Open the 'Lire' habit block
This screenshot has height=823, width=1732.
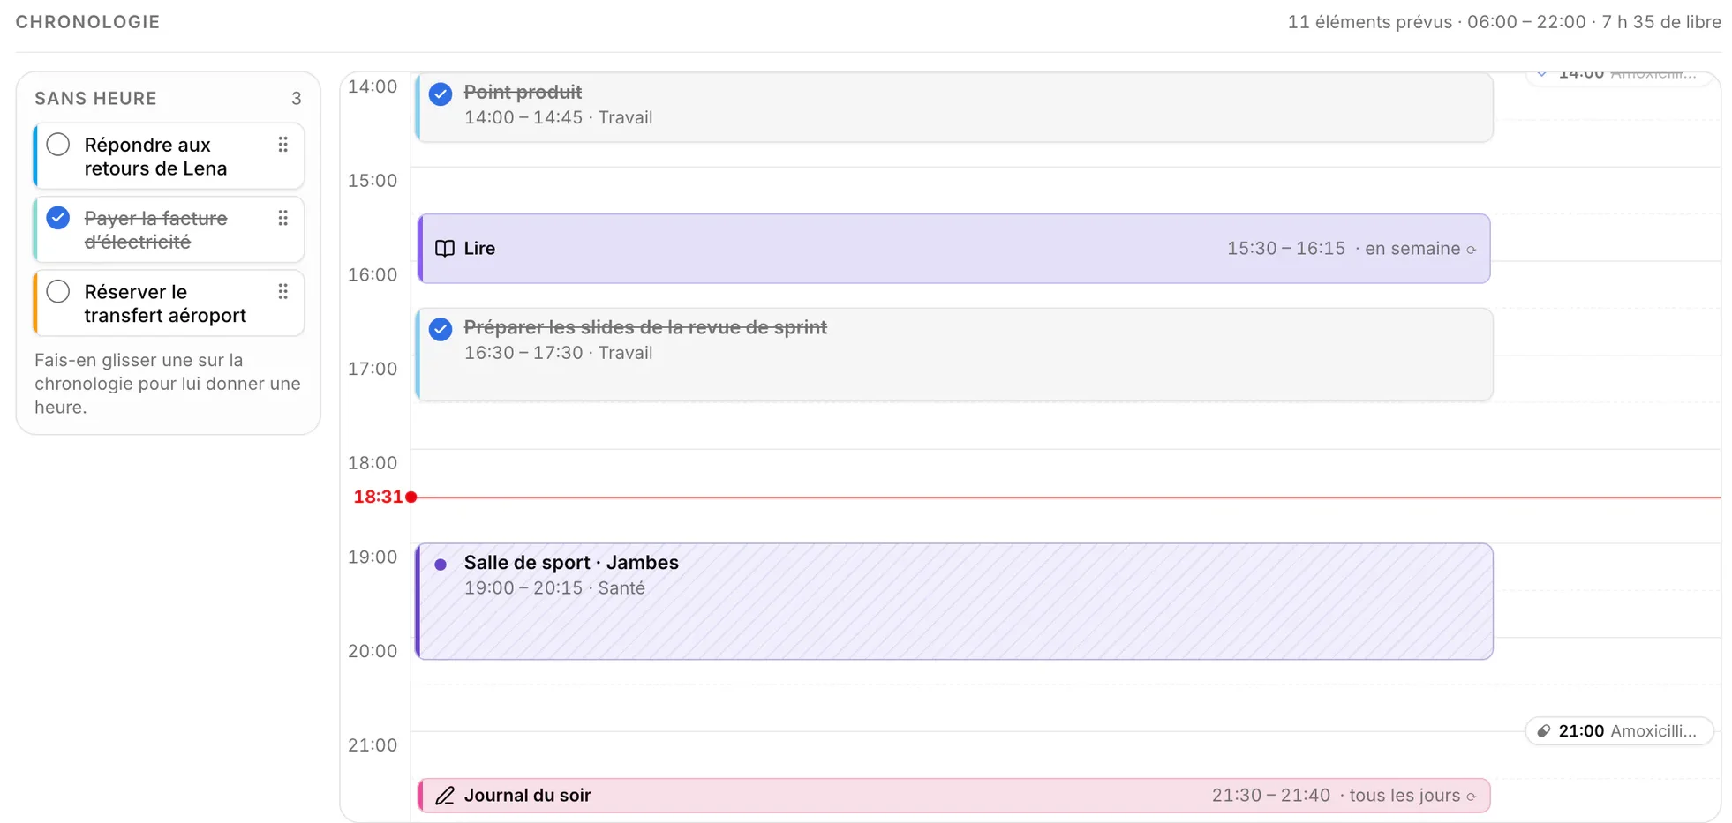click(x=953, y=249)
